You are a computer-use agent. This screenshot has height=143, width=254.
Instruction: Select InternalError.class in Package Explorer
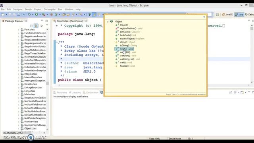[x=33, y=77]
